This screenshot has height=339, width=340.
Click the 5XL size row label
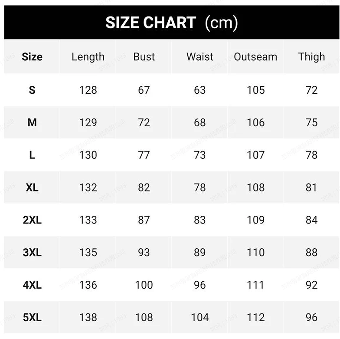pyautogui.click(x=32, y=317)
